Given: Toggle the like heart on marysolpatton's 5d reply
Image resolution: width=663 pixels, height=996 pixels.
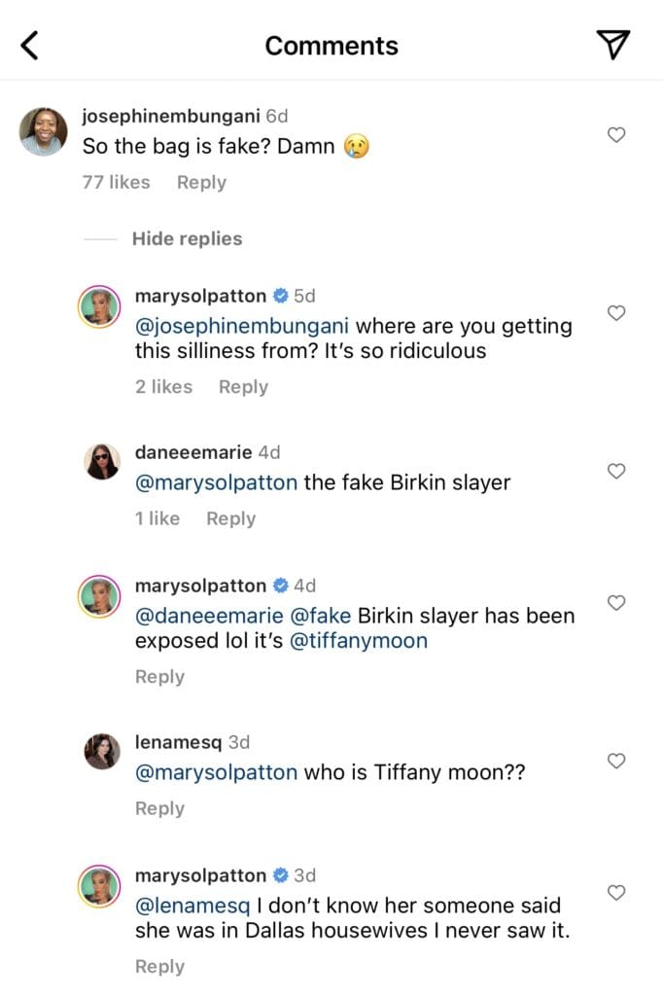Looking at the screenshot, I should tap(615, 312).
